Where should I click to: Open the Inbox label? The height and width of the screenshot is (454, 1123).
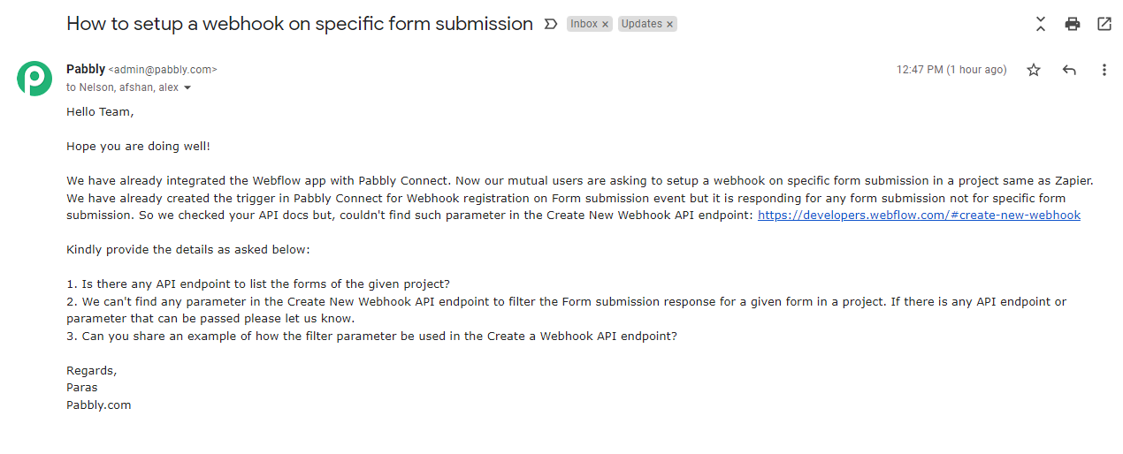584,24
